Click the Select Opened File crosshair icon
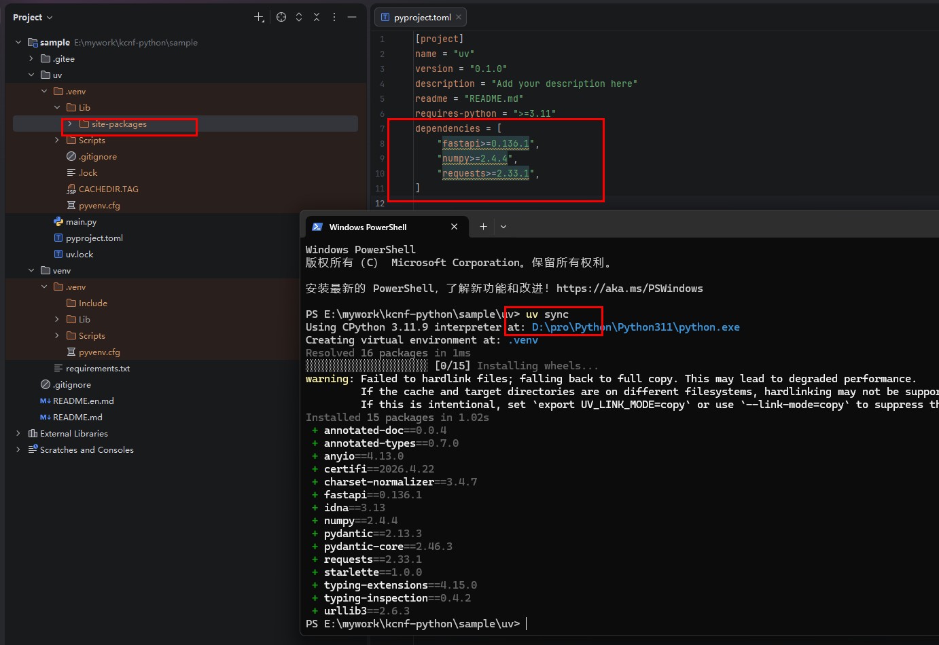Viewport: 939px width, 645px height. [x=281, y=17]
